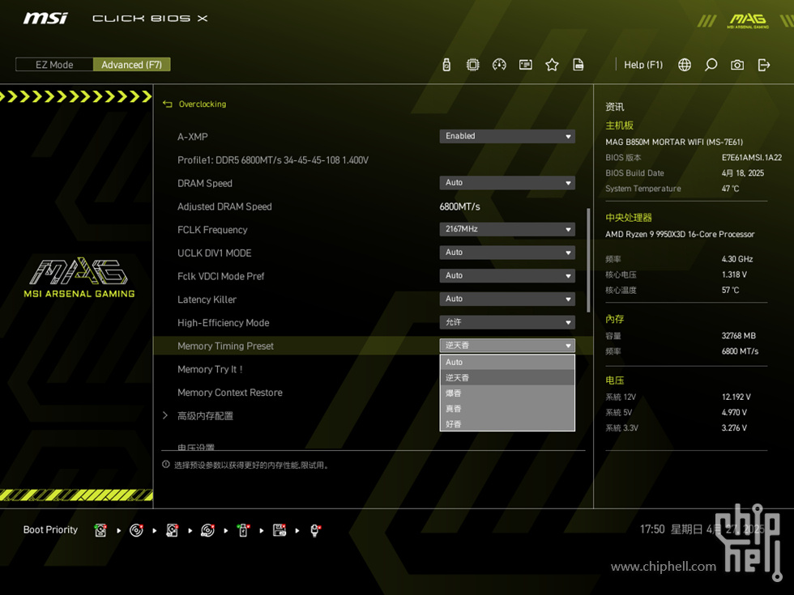Open the speedometer gauge toolbar icon
The width and height of the screenshot is (794, 595).
tap(499, 65)
